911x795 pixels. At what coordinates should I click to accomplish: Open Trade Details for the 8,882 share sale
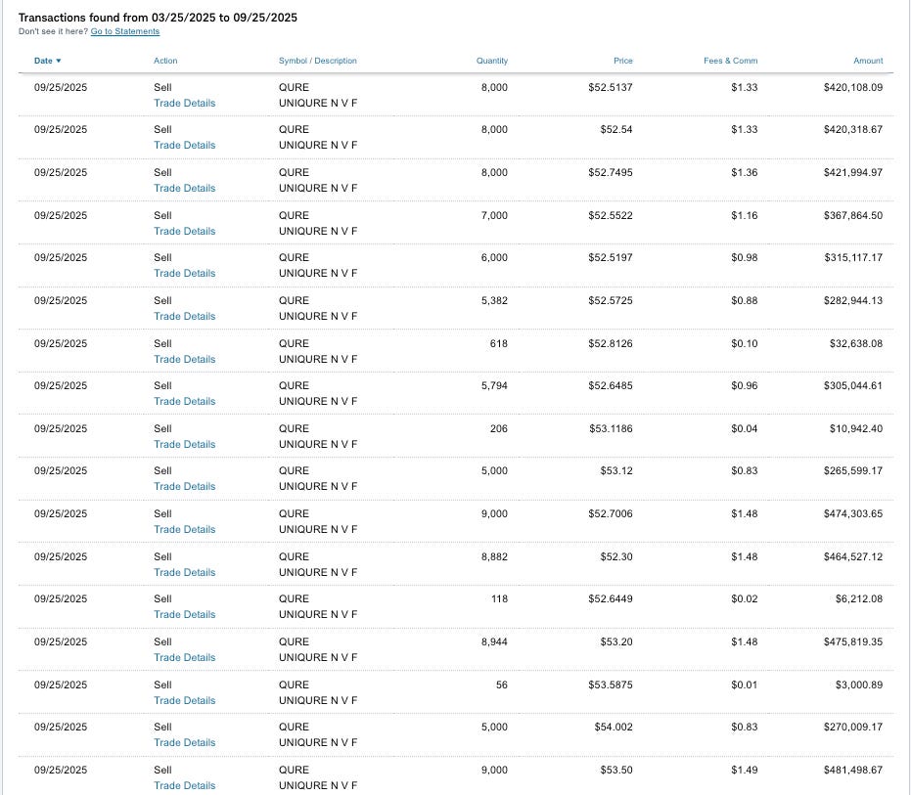click(x=185, y=572)
